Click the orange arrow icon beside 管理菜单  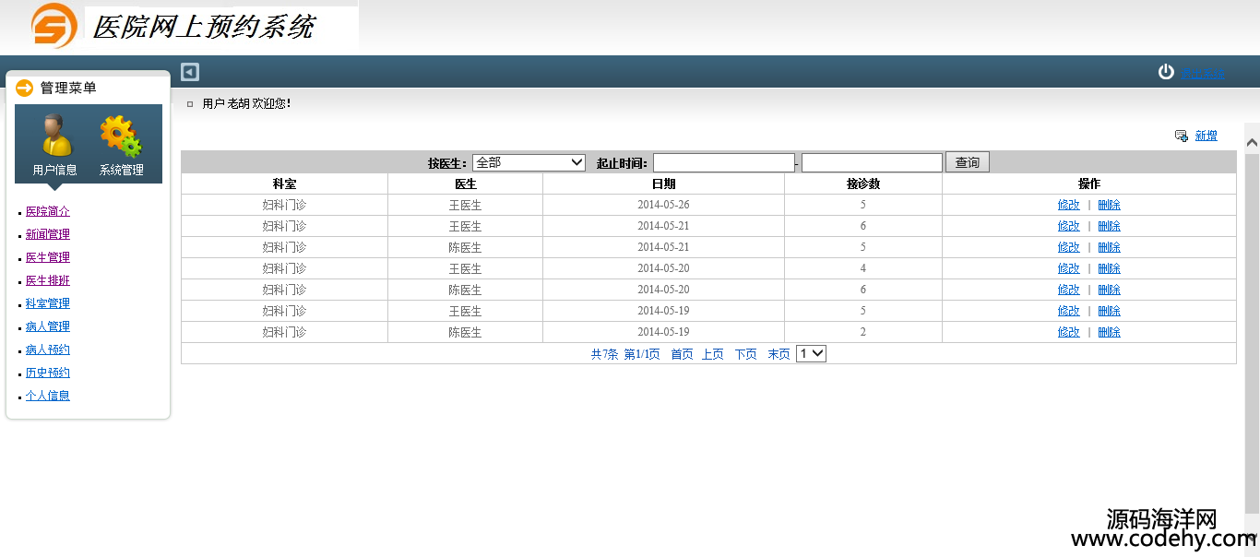(x=25, y=88)
